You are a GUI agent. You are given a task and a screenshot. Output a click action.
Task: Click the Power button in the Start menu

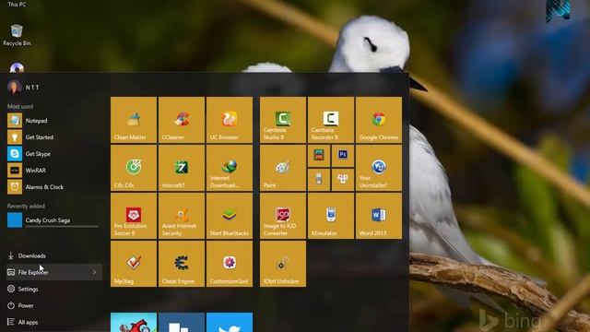53,305
